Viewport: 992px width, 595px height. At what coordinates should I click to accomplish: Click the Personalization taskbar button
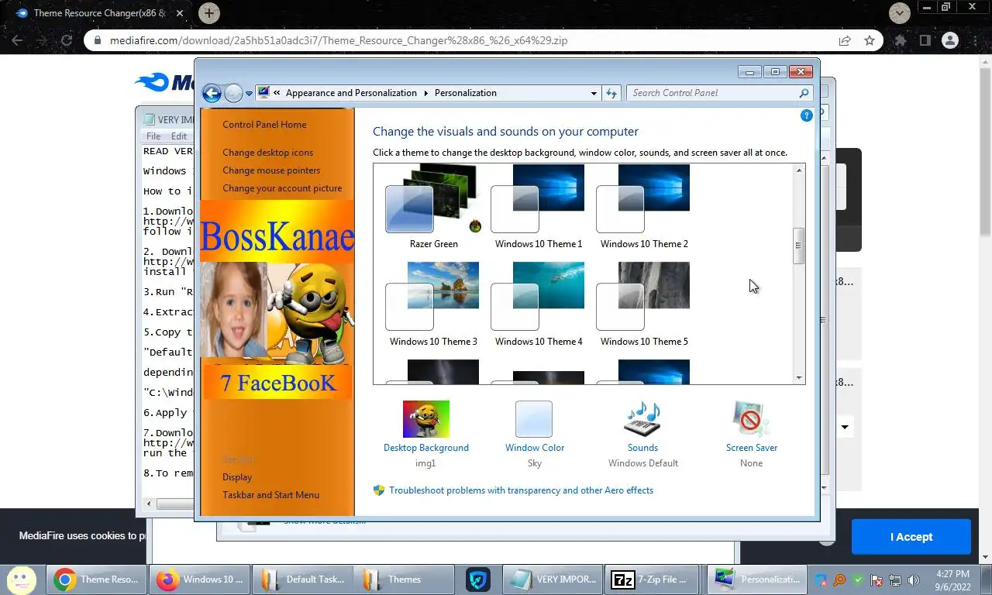click(757, 579)
